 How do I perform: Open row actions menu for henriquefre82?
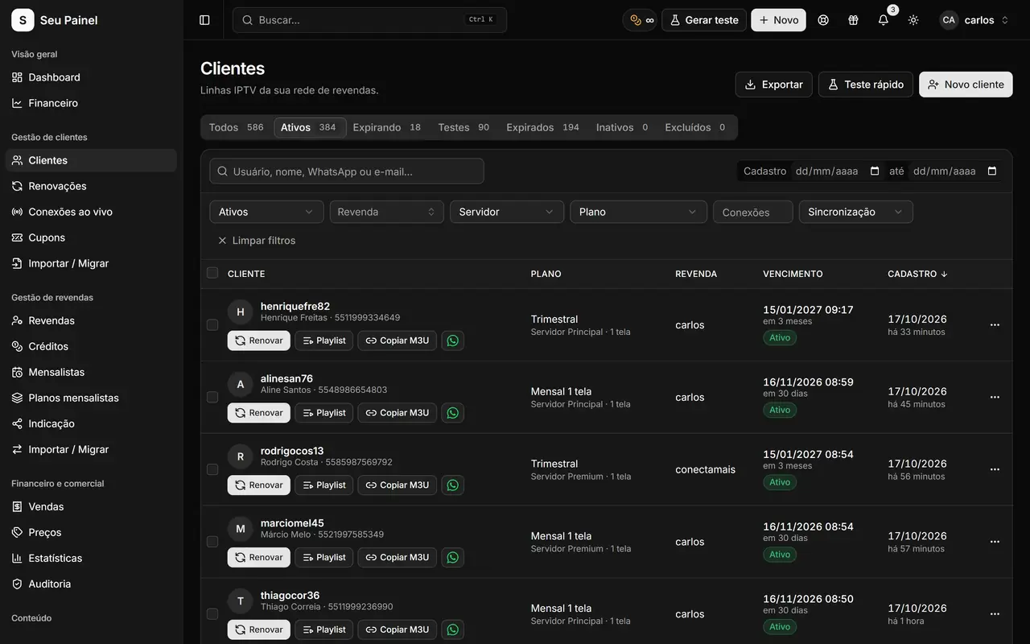[995, 325]
